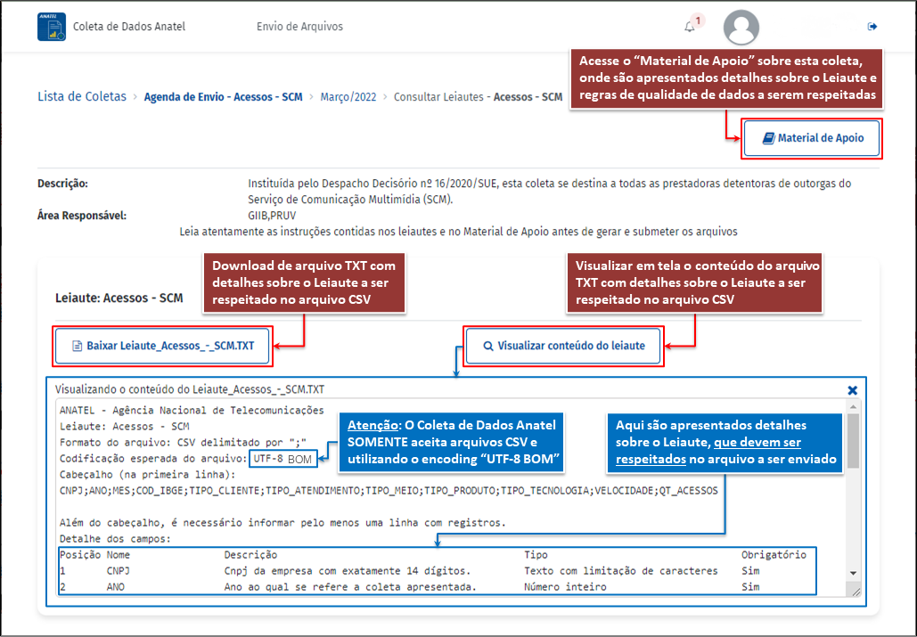The height and width of the screenshot is (637, 917).
Task: Download Baixar Leiaute_Acessos_-_SCM.TXT file
Action: click(x=163, y=346)
